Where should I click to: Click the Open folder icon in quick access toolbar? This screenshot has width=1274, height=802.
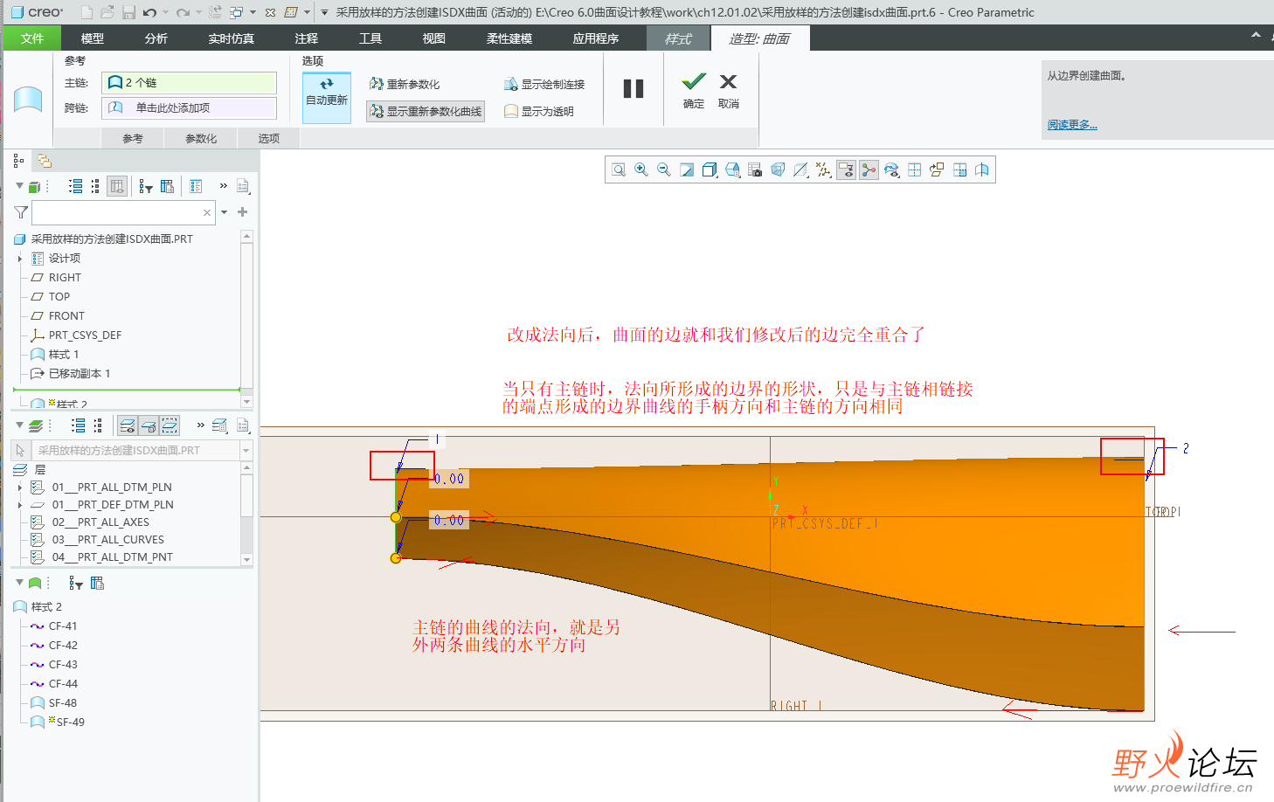tap(107, 12)
